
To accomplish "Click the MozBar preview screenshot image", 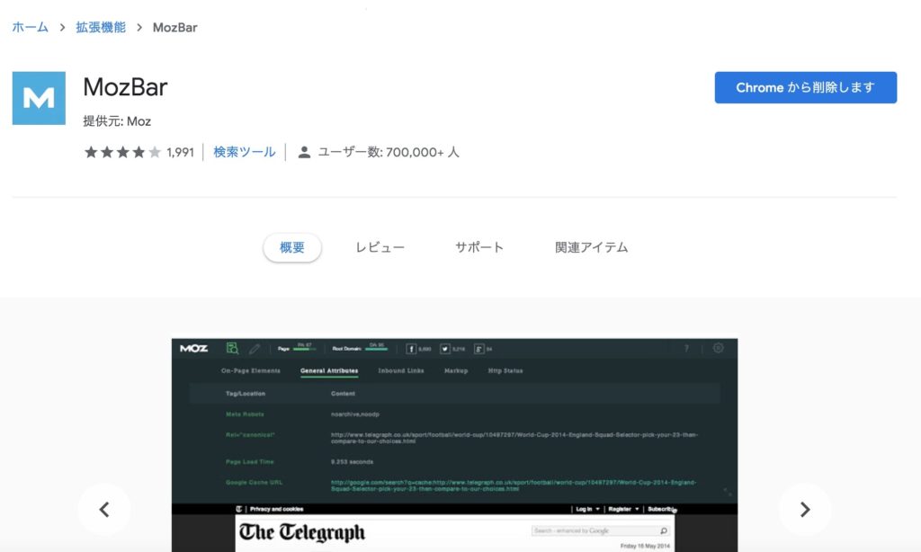I will (x=454, y=445).
